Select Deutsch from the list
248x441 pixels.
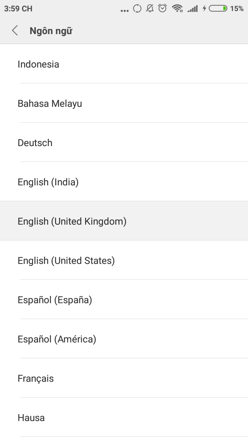point(35,143)
